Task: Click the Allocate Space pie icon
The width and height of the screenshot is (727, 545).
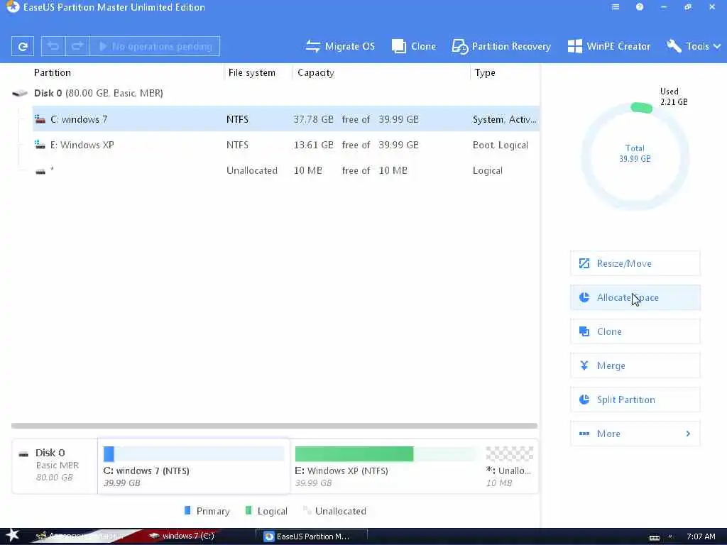Action: pyautogui.click(x=584, y=297)
